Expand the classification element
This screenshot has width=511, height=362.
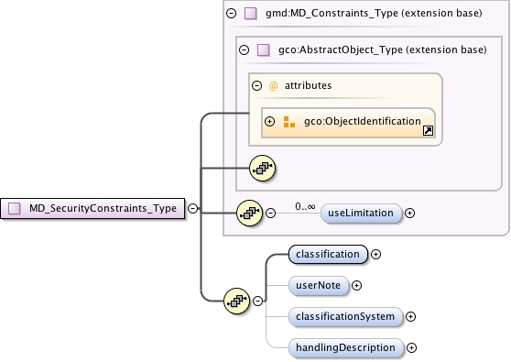click(x=376, y=255)
